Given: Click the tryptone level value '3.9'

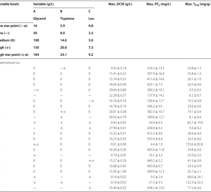Looking at the screenshot, I should coord(62,26).
